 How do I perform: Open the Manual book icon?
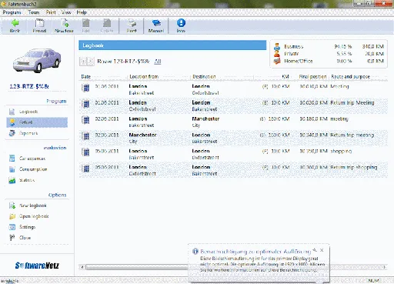click(x=156, y=25)
